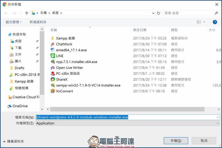Click 存檔(S) to save file
The image size is (222, 148).
pos(176,141)
